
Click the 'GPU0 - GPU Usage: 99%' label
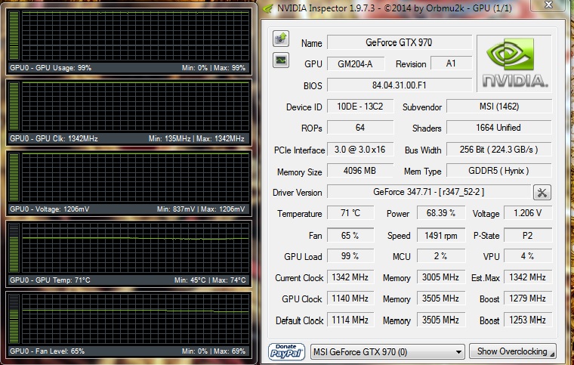51,68
